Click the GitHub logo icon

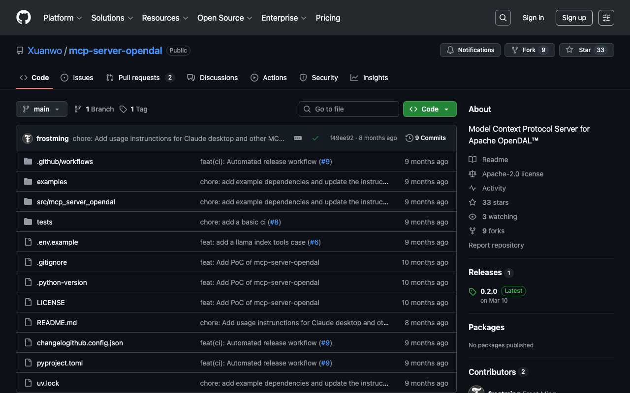tap(24, 18)
